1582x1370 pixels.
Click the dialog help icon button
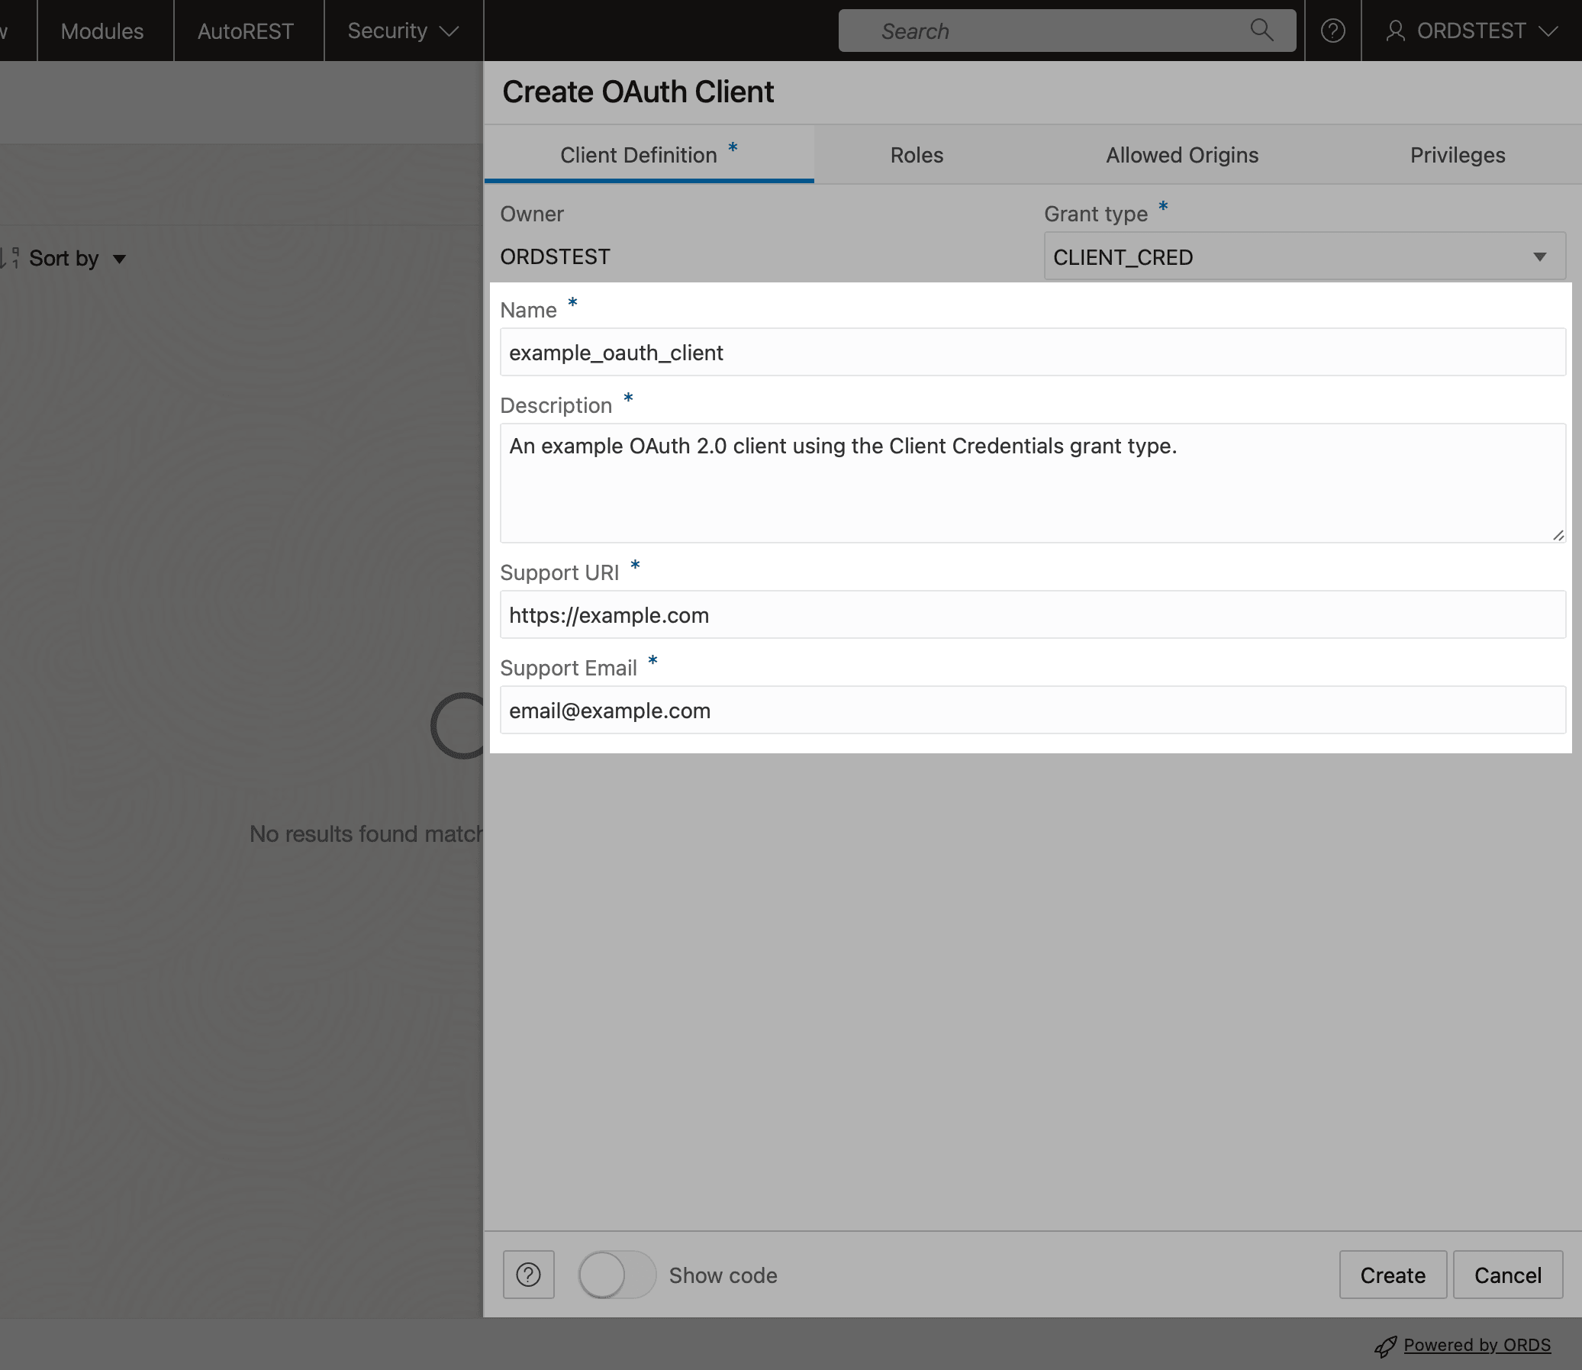528,1275
